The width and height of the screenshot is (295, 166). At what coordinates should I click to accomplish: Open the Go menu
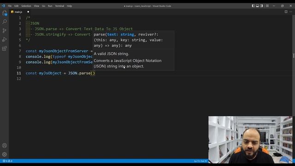coord(43,6)
